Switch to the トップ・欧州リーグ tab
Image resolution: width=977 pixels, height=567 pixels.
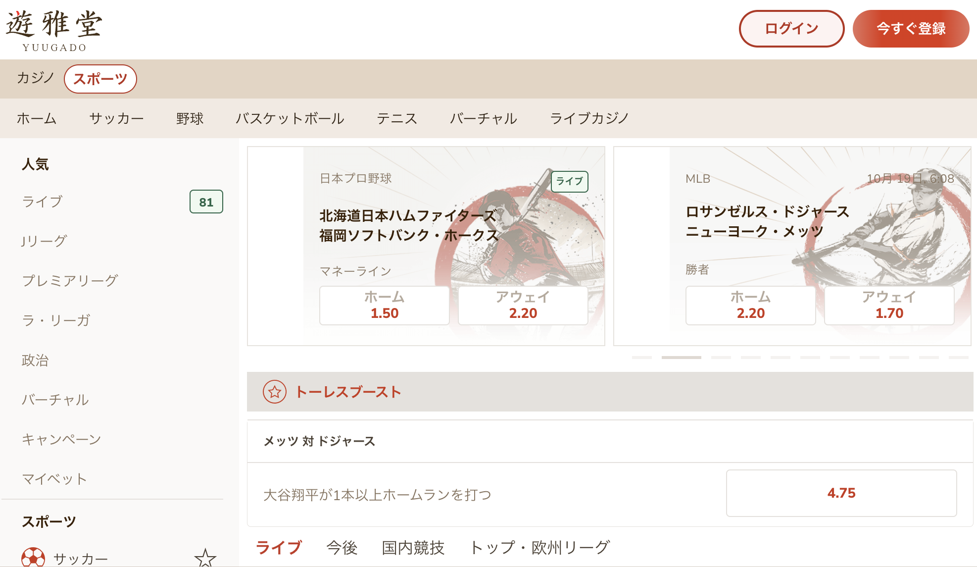(539, 548)
